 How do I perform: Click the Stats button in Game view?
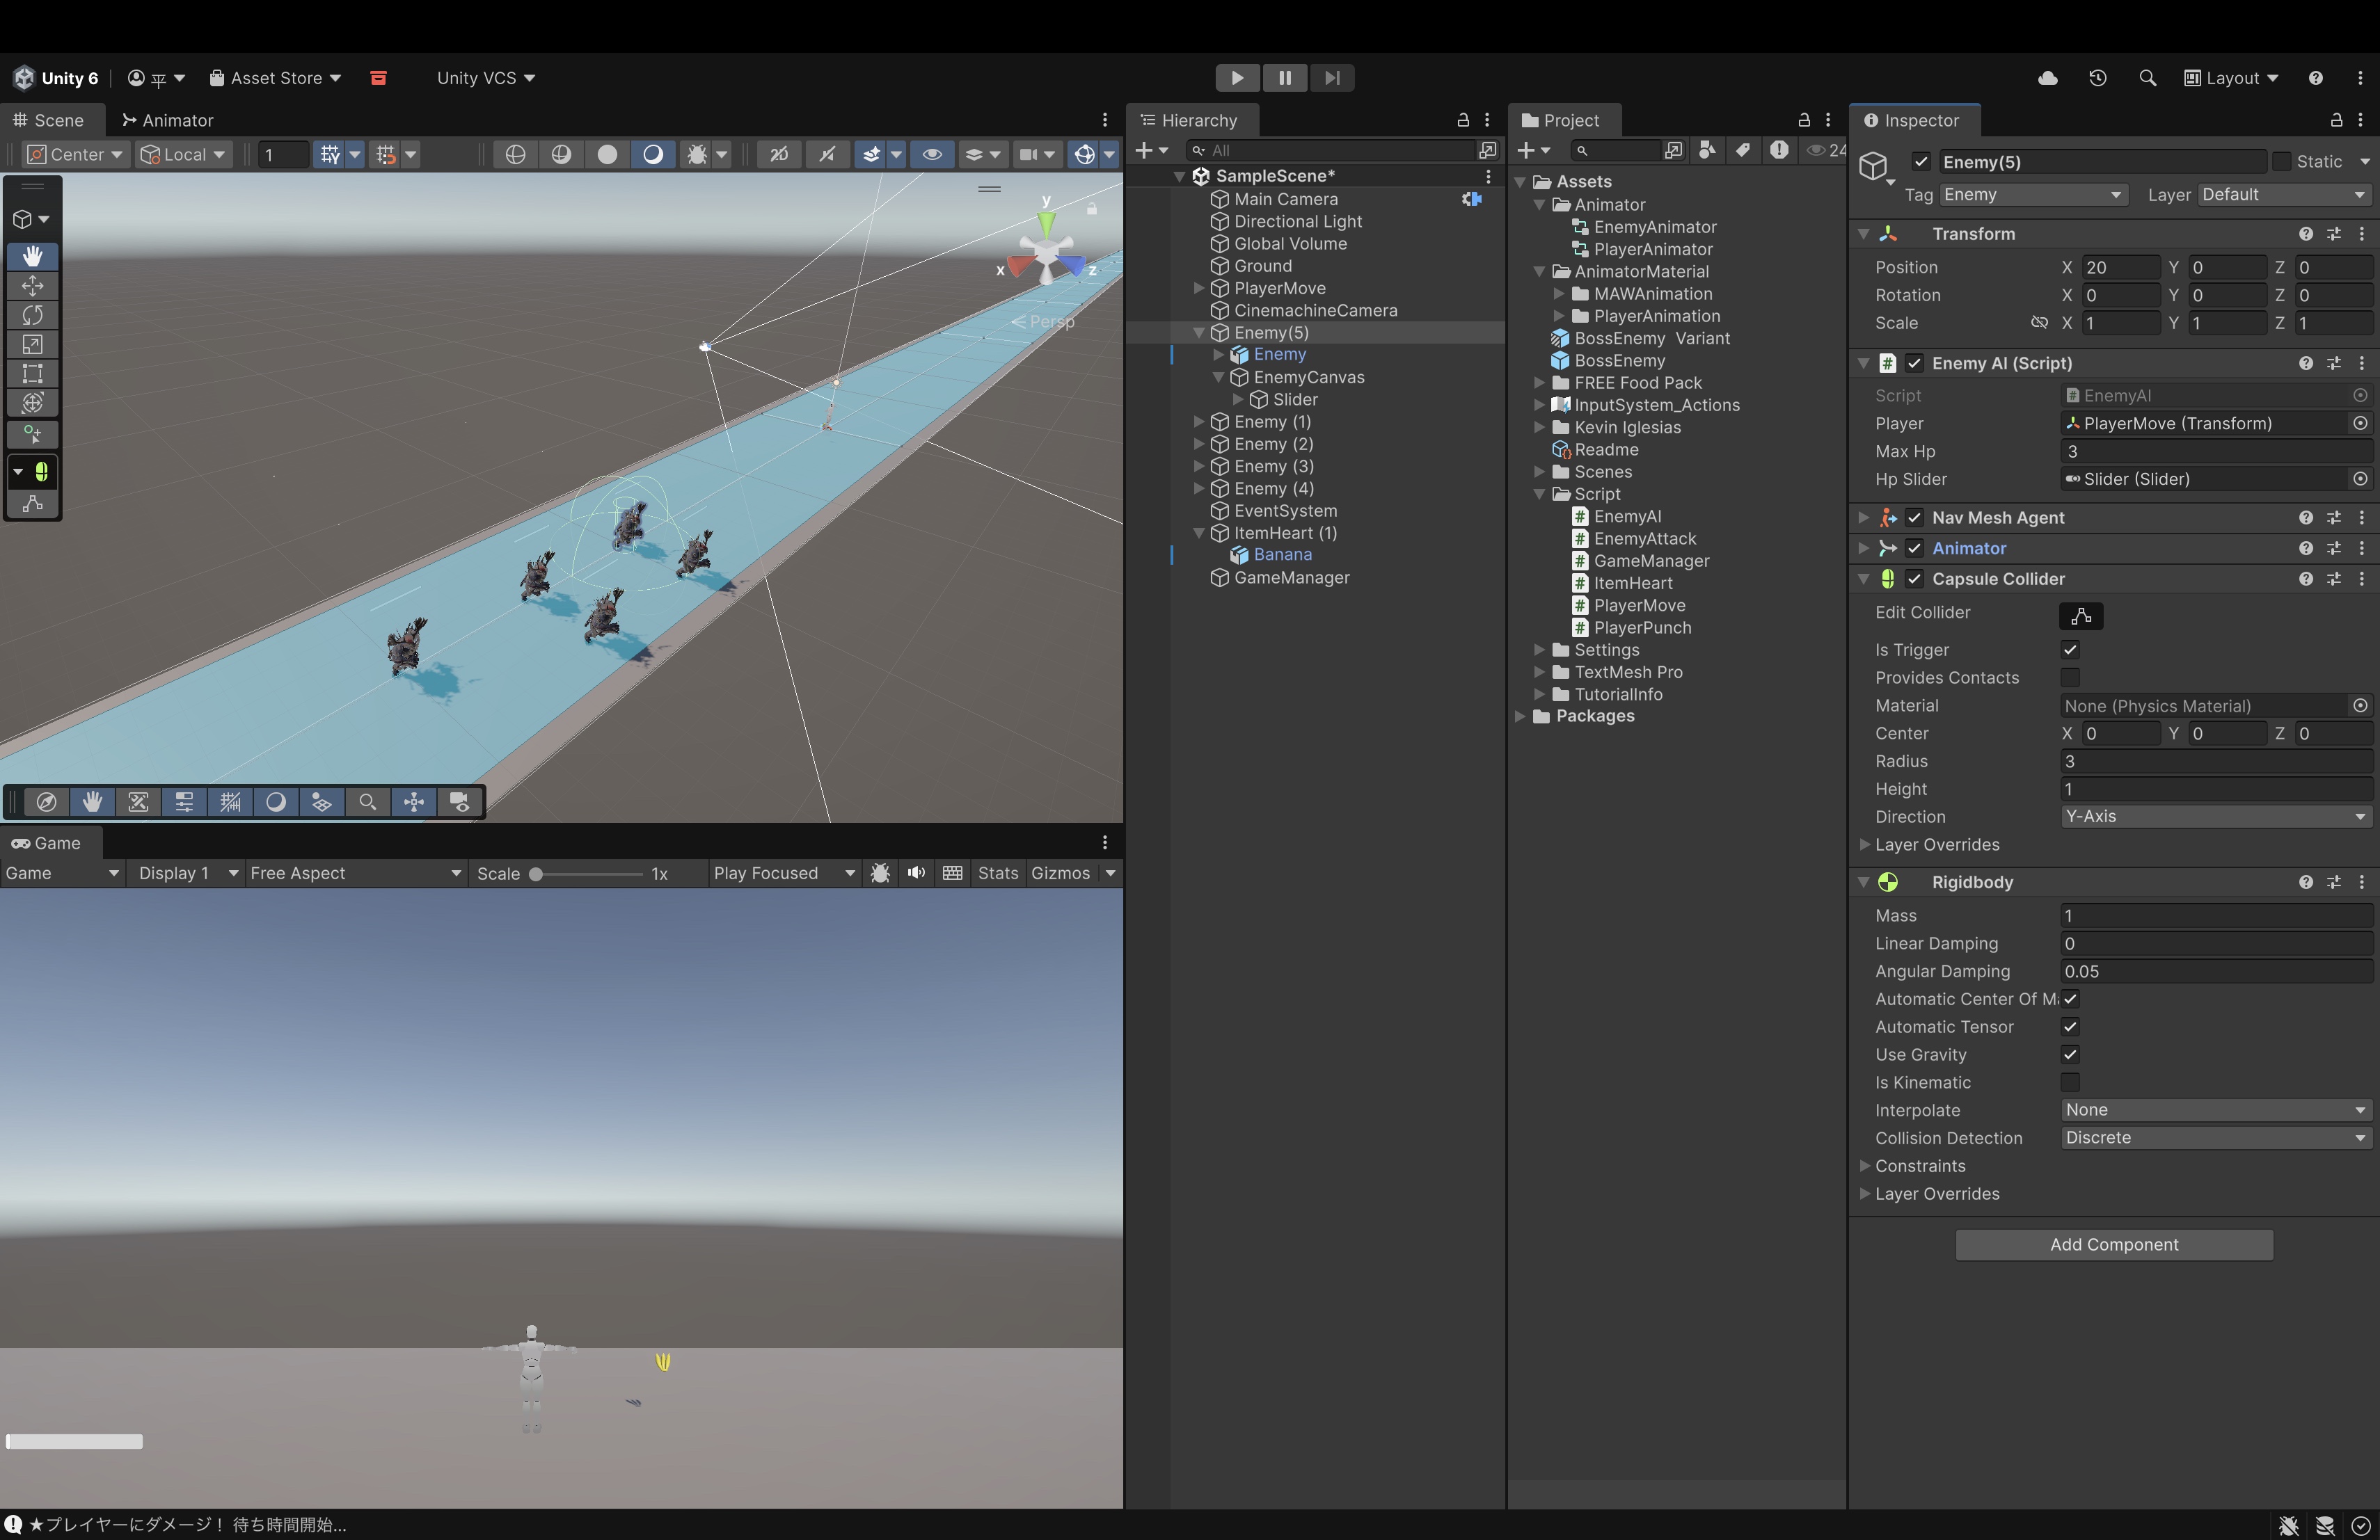[997, 872]
